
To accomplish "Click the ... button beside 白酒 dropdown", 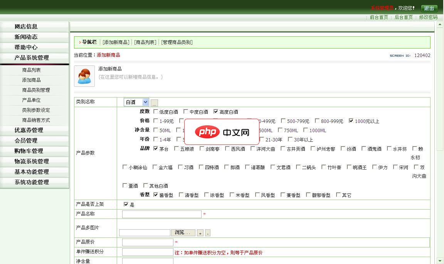I will pos(154,102).
